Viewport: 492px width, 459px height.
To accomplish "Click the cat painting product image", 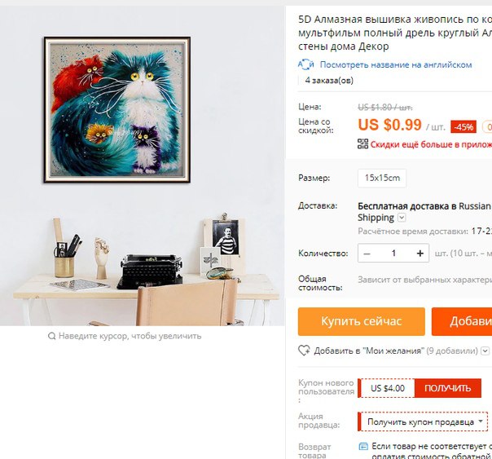I will tap(117, 110).
